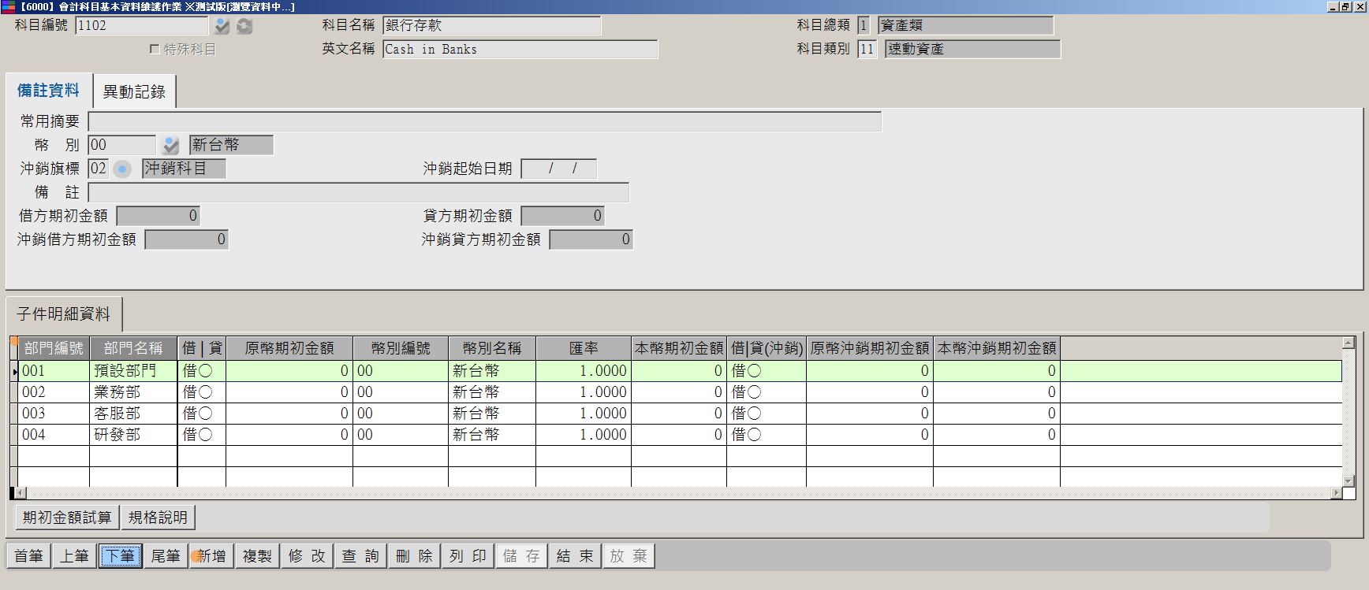The width and height of the screenshot is (1369, 590).
Task: Click the 常用摘要 input field
Action: coord(484,121)
